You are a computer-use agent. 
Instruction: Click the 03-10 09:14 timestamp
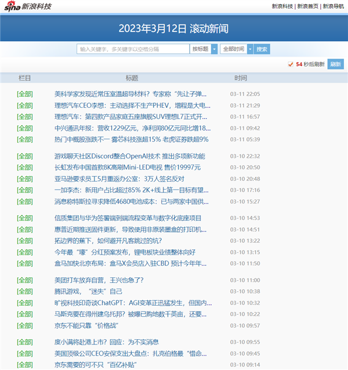[245, 365]
